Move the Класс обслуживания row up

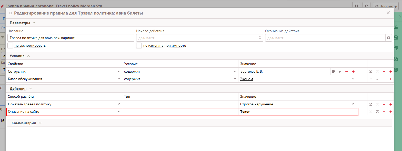tap(377, 79)
